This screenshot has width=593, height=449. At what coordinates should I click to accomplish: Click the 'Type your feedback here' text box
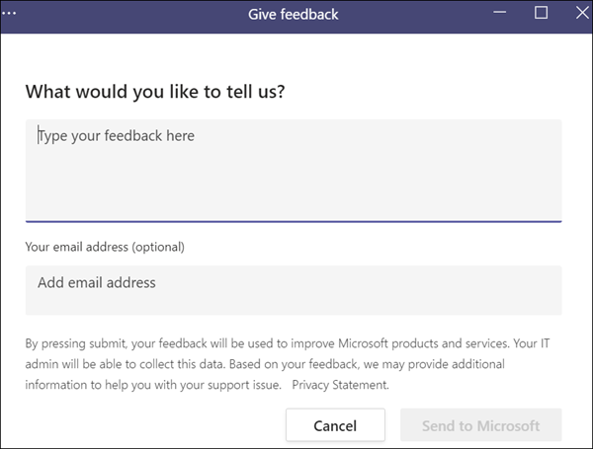coord(294,168)
